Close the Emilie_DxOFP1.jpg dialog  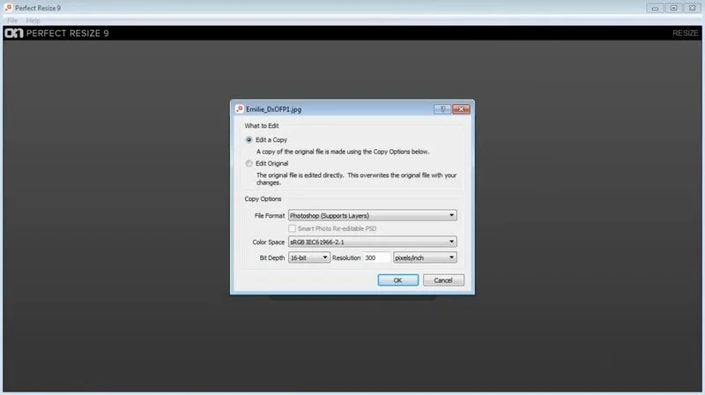[x=461, y=109]
